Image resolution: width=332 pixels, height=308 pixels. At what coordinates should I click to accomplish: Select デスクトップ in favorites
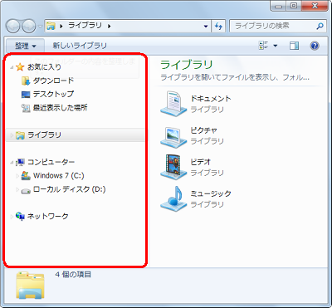point(53,94)
